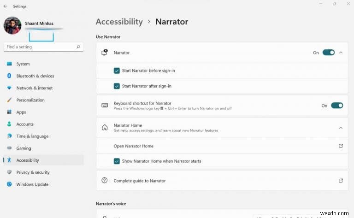This screenshot has height=218, width=354.
Task: Uncheck Start Narrator after sign-in
Action: click(117, 86)
